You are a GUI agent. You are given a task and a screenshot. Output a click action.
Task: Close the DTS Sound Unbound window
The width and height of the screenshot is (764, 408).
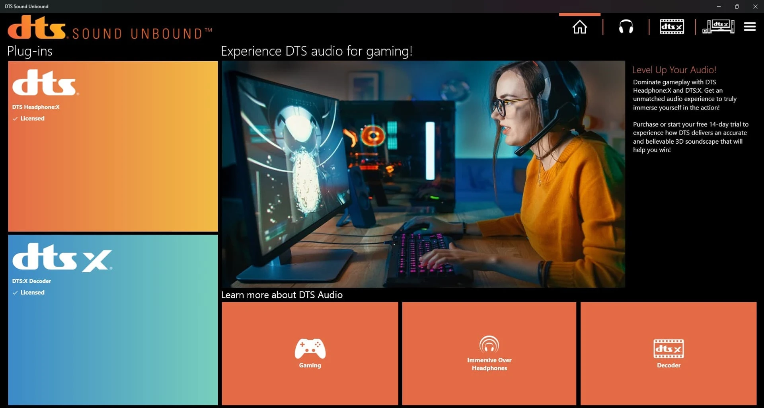(x=755, y=6)
